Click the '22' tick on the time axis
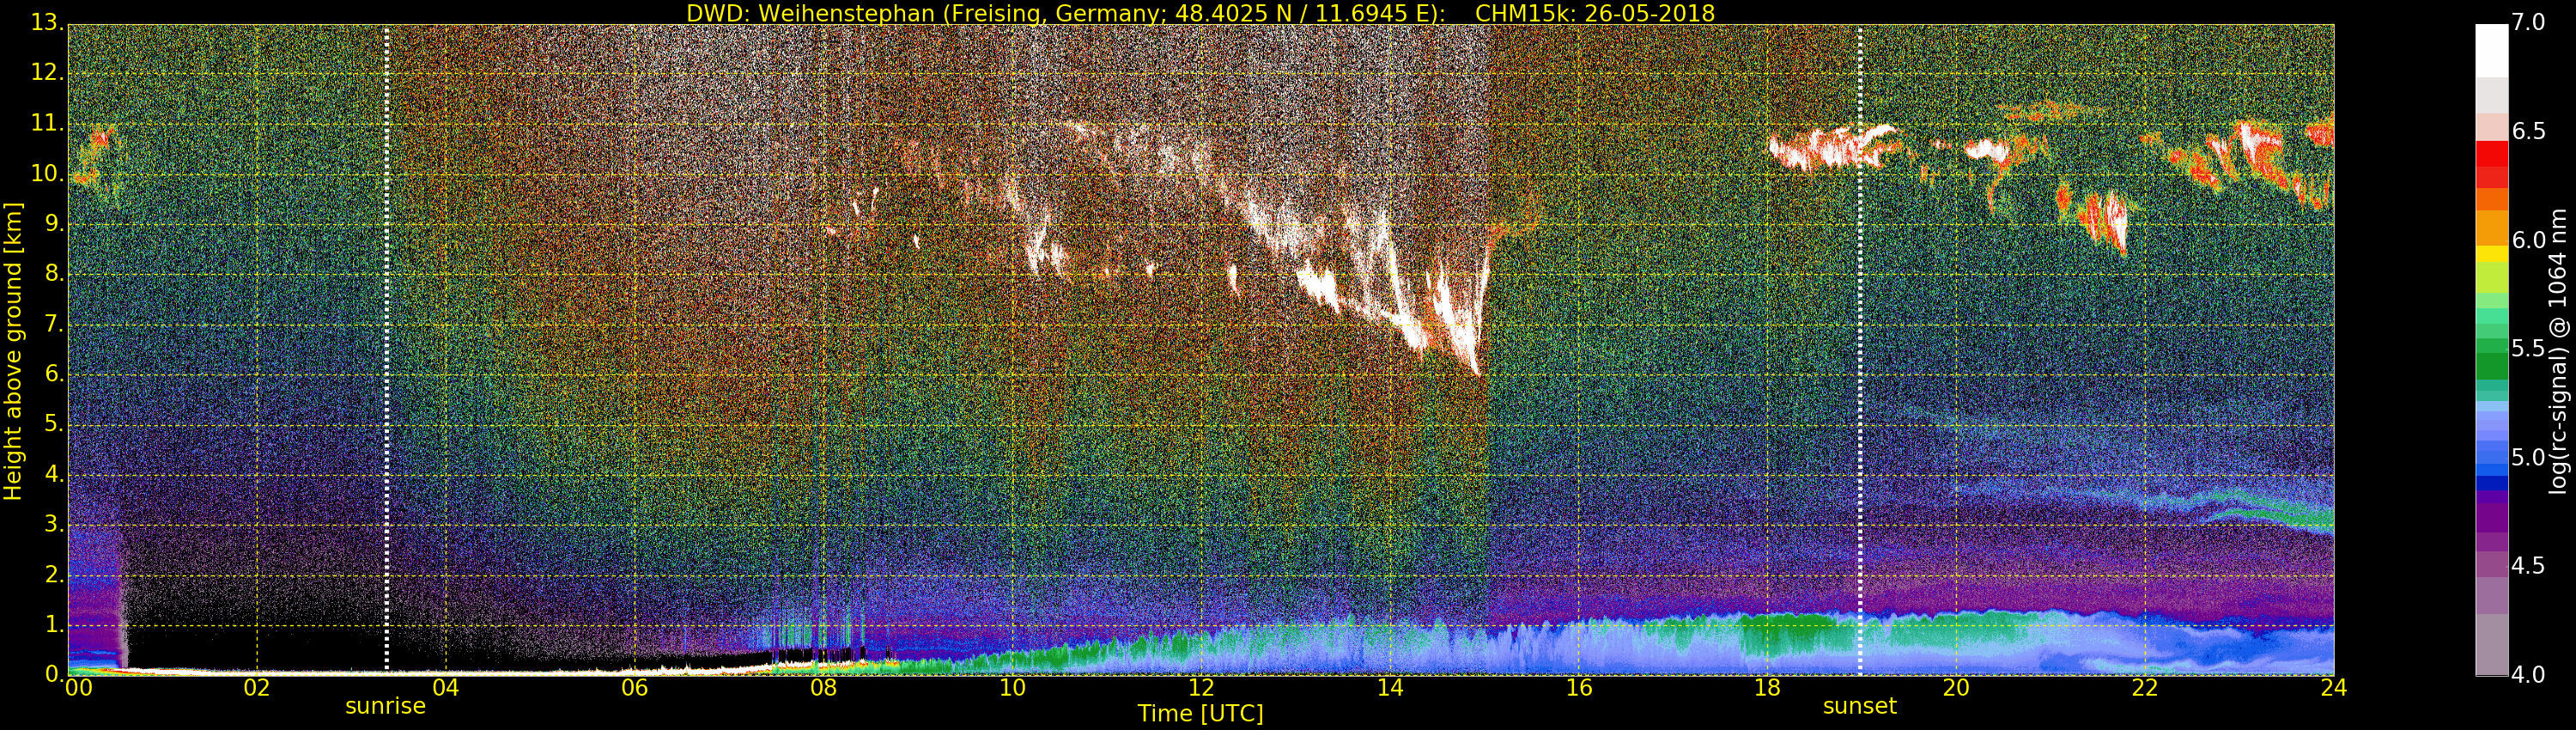 point(2145,688)
